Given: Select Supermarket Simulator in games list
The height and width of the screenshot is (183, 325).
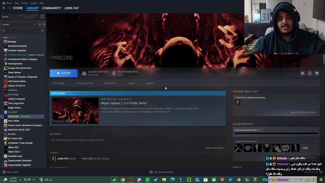Looking at the screenshot, I should (20, 161).
